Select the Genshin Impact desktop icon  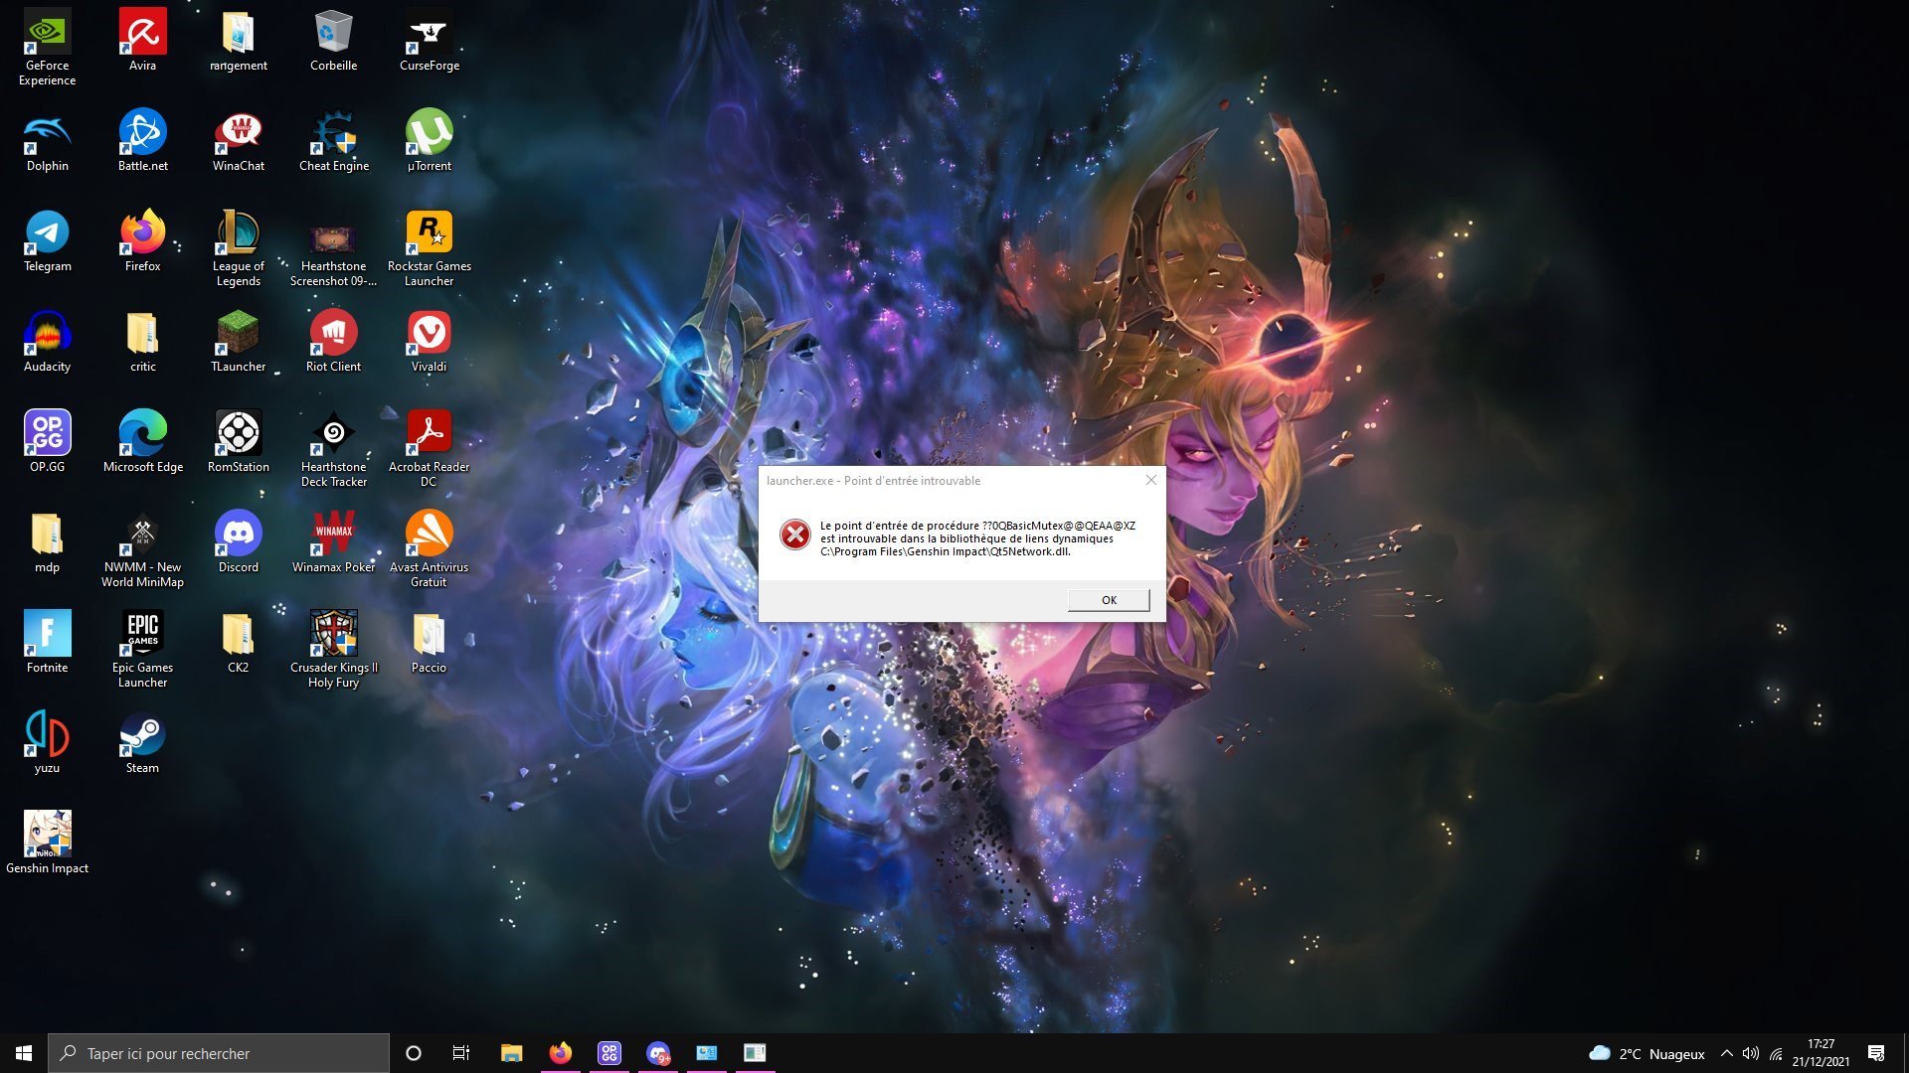[47, 834]
